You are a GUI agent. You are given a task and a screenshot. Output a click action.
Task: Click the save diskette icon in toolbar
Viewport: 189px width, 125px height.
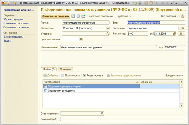(73, 16)
